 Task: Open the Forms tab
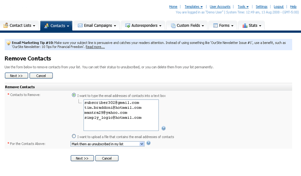[x=223, y=26]
